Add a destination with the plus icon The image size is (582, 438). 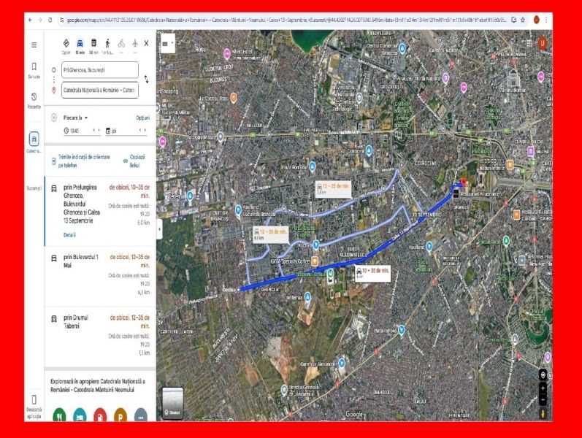click(54, 118)
